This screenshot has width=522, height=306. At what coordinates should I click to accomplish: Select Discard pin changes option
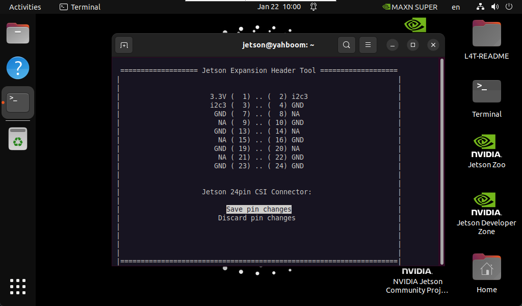tap(256, 218)
